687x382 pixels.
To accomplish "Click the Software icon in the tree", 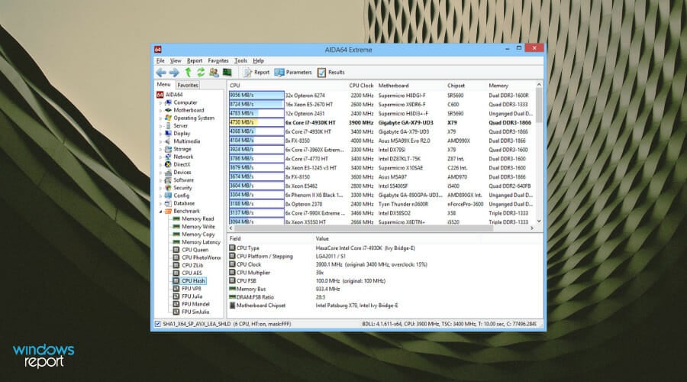I will click(x=168, y=180).
